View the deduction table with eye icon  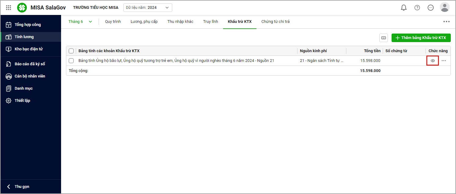tap(432, 61)
